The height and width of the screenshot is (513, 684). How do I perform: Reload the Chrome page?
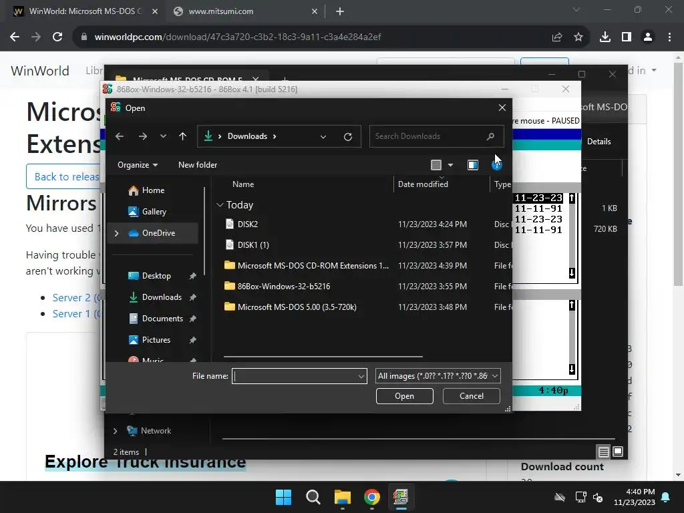57,37
